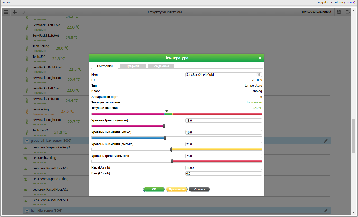Viewport: 358px width, 217px height.
Task: Click thermometer icon of Tech.Rack2
Action: [x=27, y=132]
